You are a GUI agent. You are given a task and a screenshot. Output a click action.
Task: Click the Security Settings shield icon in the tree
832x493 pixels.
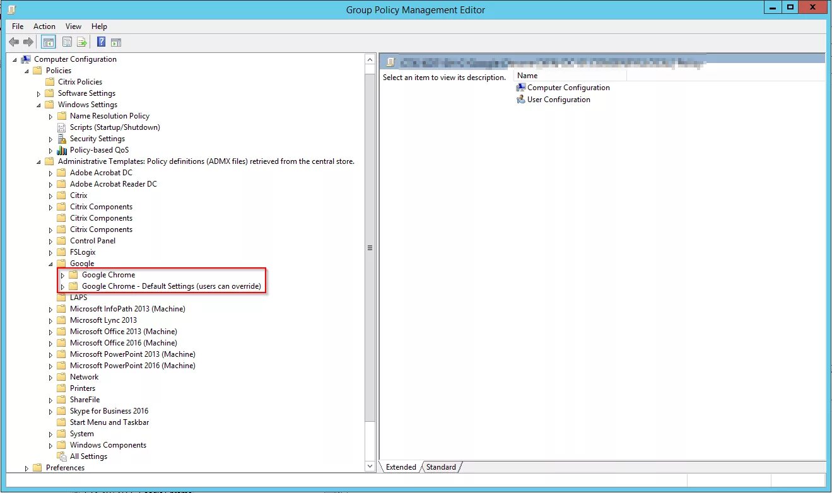[62, 139]
